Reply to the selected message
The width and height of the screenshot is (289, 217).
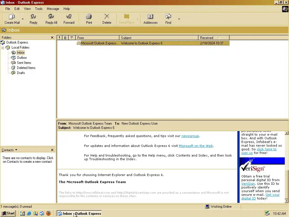tap(33, 19)
